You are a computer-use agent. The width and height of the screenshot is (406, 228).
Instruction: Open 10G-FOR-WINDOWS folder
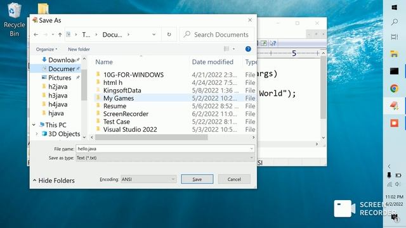click(x=133, y=75)
